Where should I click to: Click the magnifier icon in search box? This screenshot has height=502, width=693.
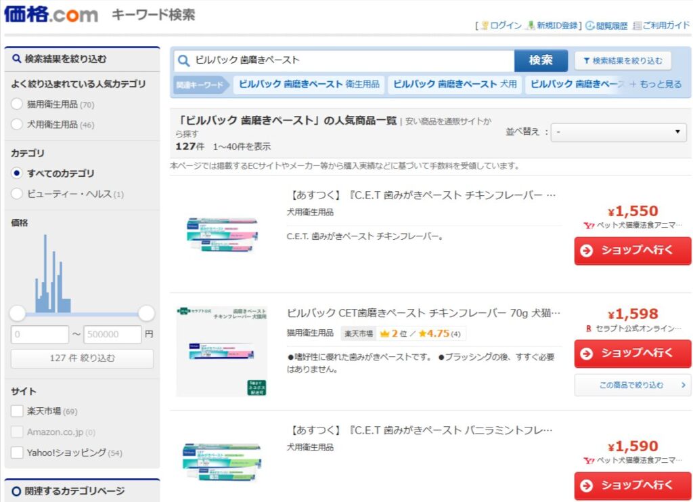184,60
